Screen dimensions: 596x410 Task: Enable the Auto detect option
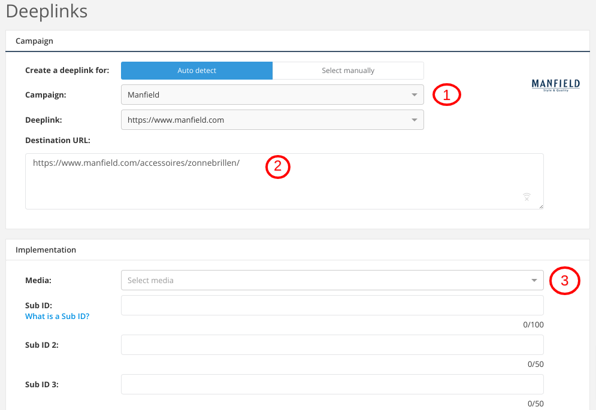(196, 71)
